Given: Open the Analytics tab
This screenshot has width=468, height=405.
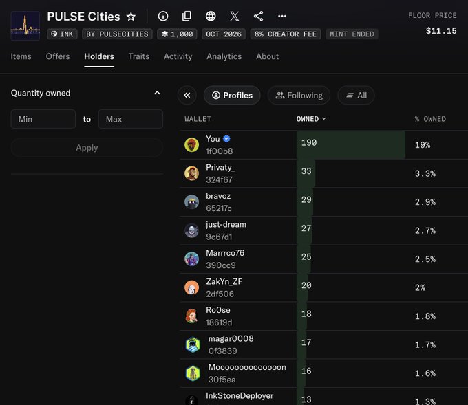Looking at the screenshot, I should coord(224,56).
